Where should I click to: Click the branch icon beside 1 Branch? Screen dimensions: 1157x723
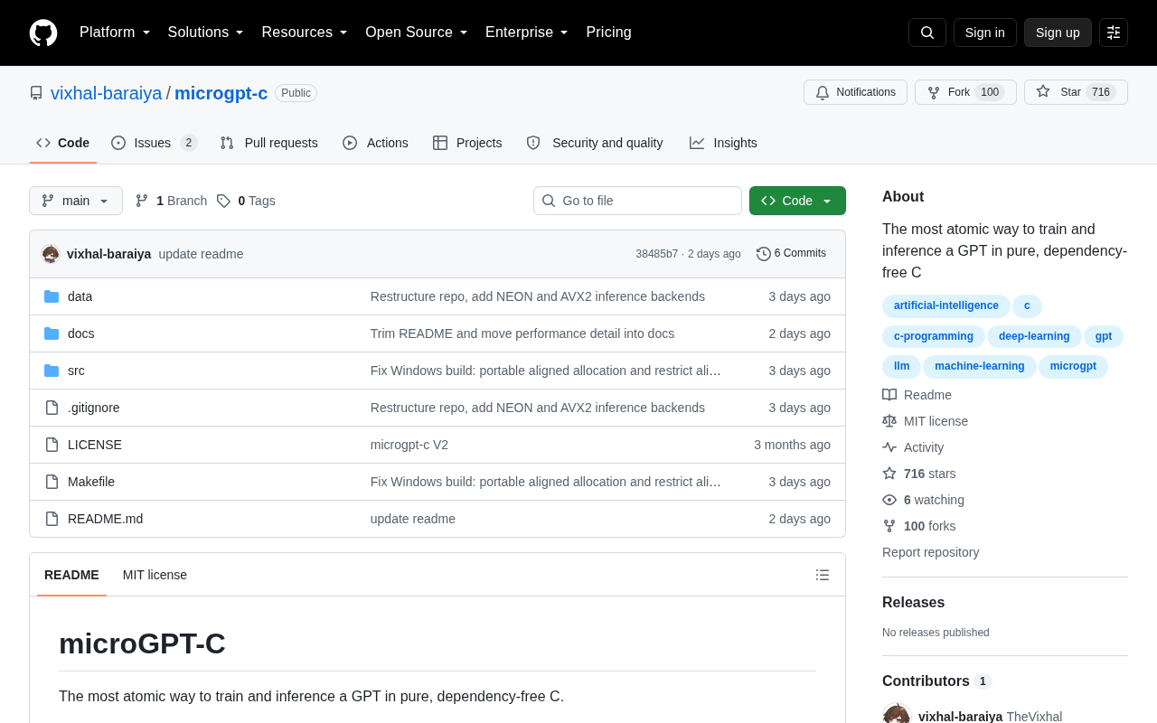[x=142, y=201]
